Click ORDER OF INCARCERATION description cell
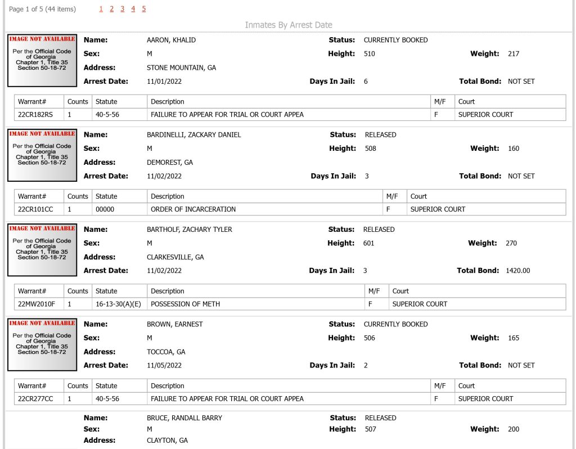This screenshot has height=449, width=576. 265,209
